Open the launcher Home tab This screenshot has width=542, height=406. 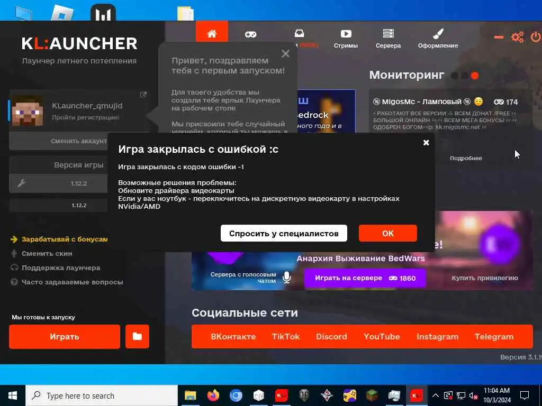(212, 33)
